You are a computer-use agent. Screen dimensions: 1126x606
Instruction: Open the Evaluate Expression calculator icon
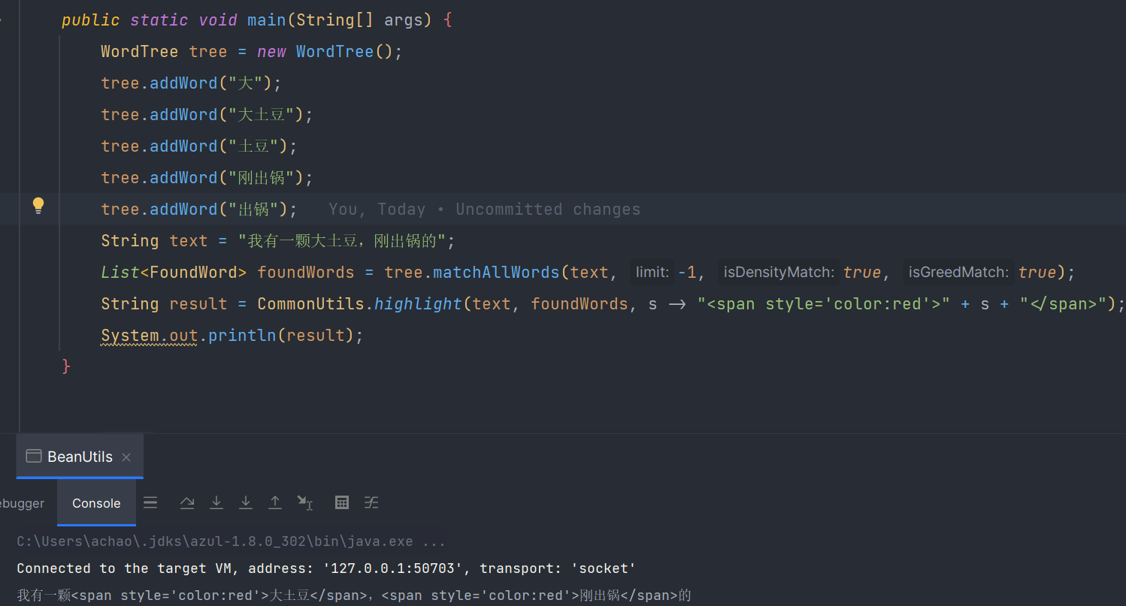342,503
